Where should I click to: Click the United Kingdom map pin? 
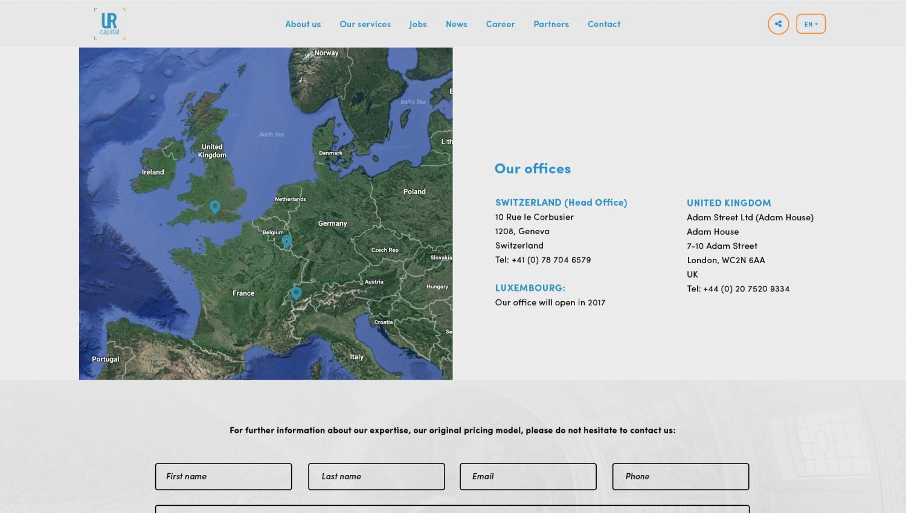tap(214, 207)
